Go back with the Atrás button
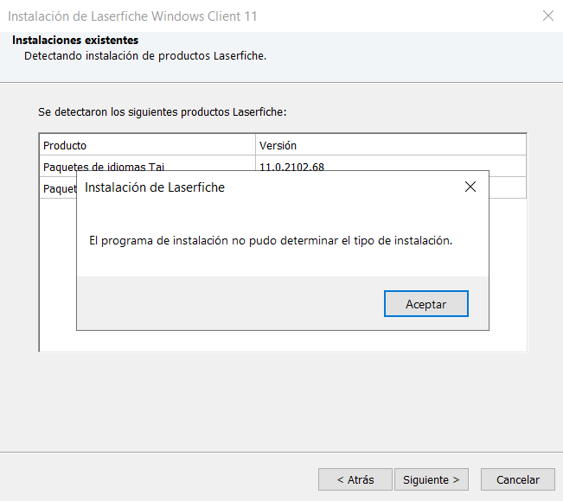Screen dimensions: 563x501 click(x=355, y=479)
